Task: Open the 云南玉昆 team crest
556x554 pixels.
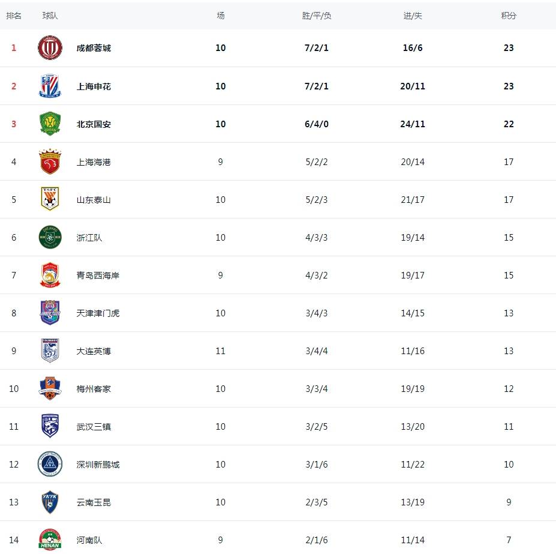Action: click(x=50, y=502)
